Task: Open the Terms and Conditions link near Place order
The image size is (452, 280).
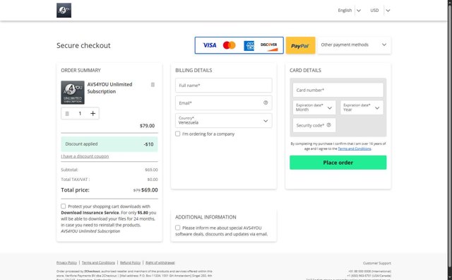Action: [x=355, y=148]
